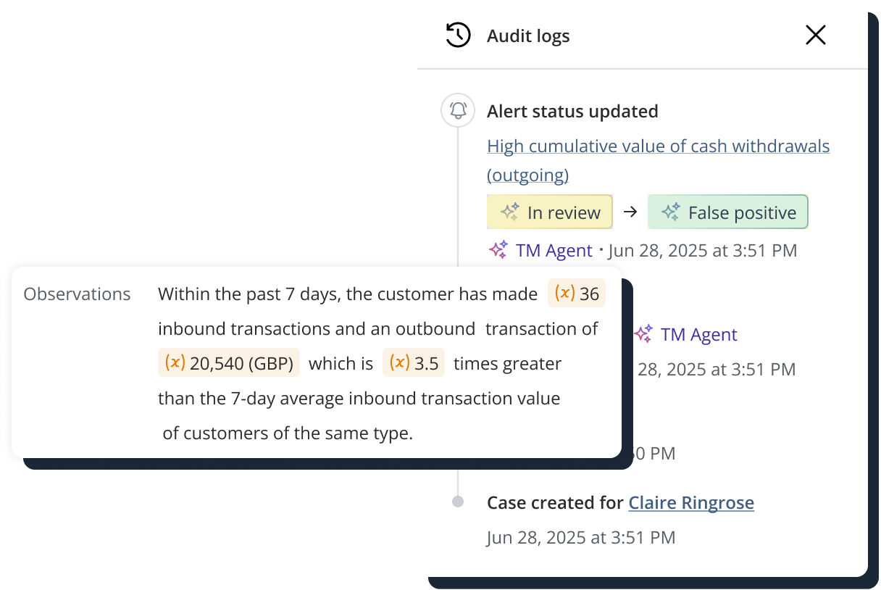Viewport: 881px width, 590px height.
Task: Click the sparkle icon inside False positive badge
Action: tap(670, 212)
